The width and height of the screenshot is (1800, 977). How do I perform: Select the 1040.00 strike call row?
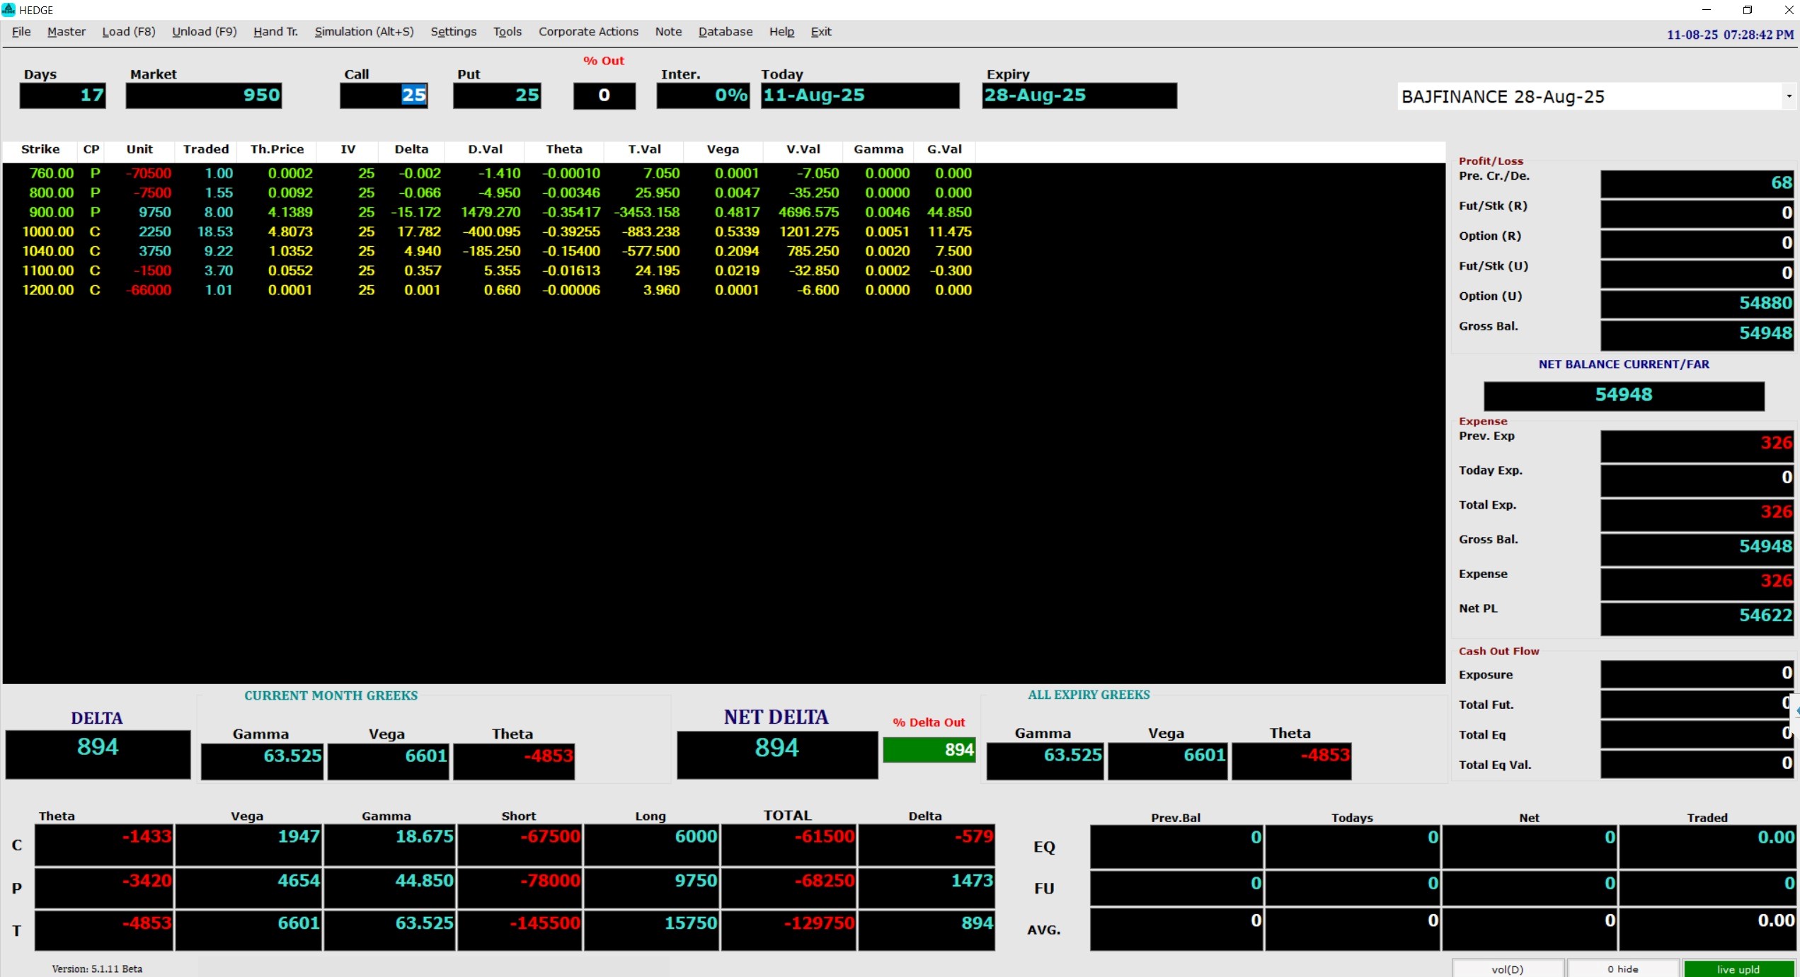pos(488,251)
